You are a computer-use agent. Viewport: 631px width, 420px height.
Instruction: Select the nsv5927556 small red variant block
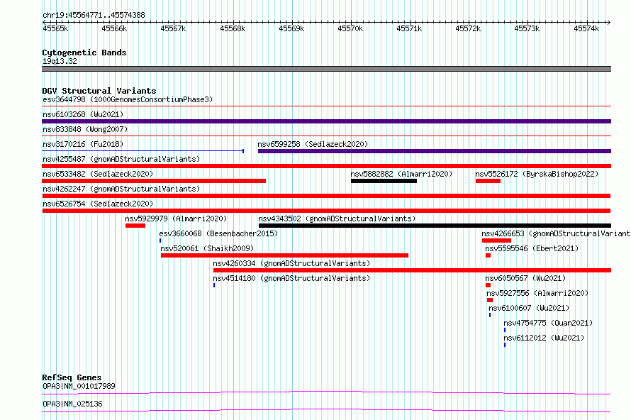490,300
